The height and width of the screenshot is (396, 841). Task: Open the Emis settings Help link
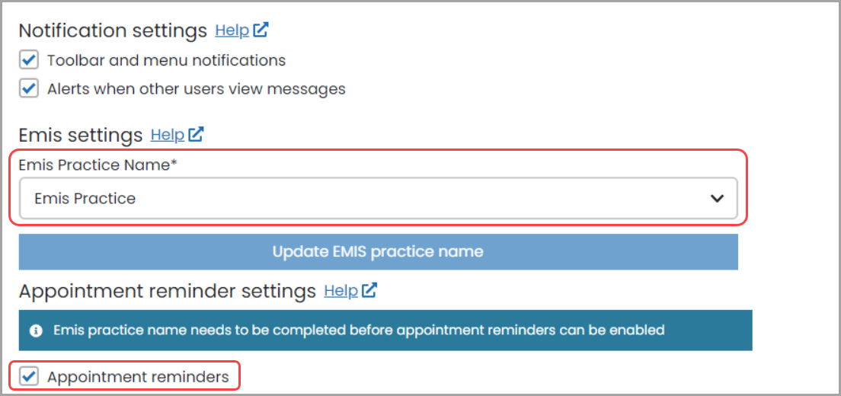point(167,135)
